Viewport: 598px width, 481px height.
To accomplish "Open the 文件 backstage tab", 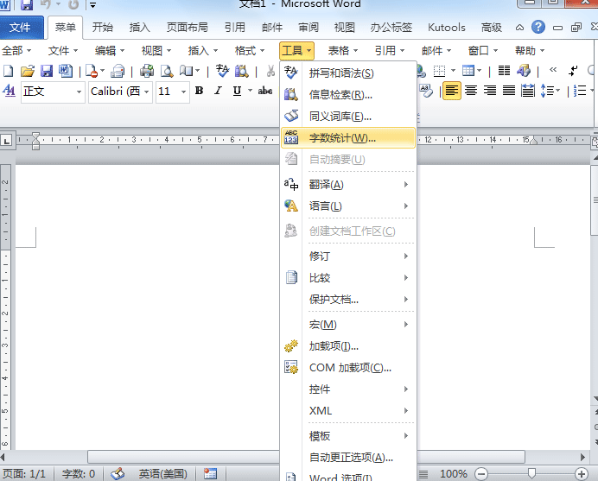I will (x=21, y=27).
